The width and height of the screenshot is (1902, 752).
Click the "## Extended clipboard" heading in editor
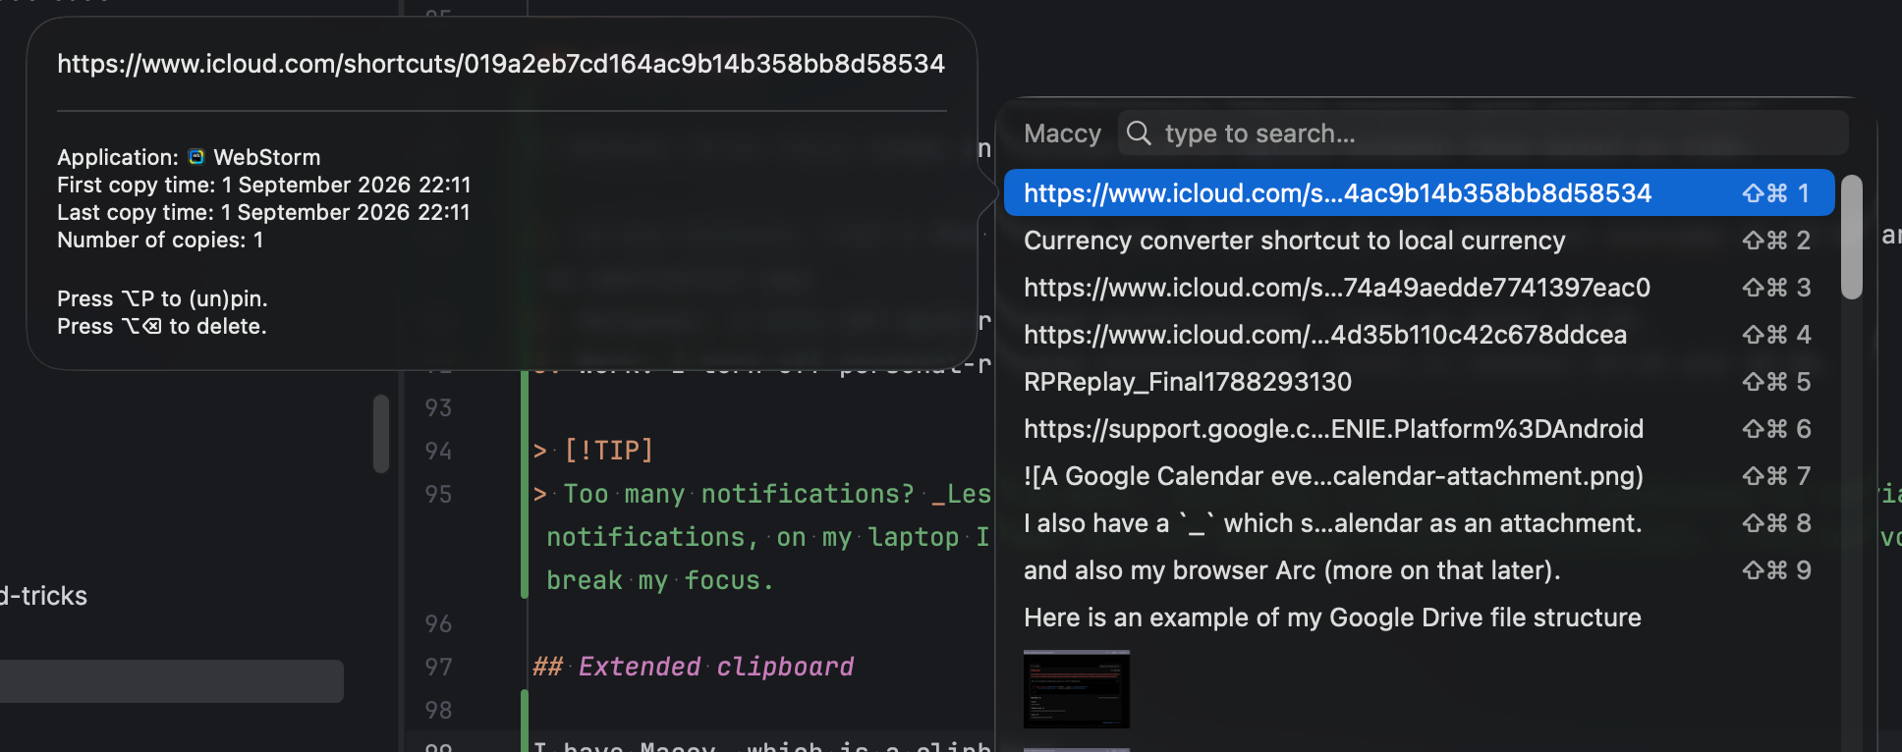(694, 667)
